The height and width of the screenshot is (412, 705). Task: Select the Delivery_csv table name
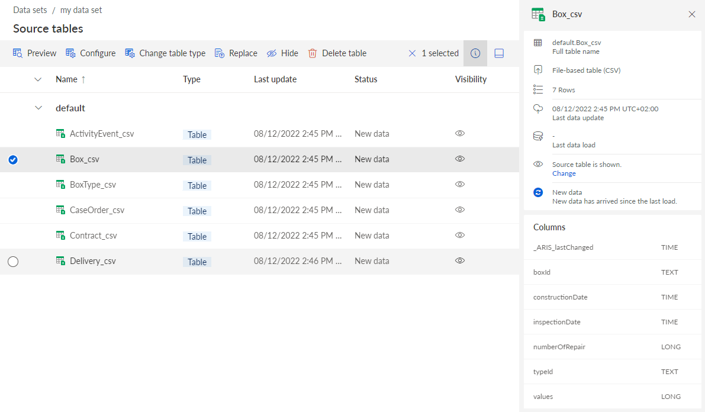coord(92,261)
